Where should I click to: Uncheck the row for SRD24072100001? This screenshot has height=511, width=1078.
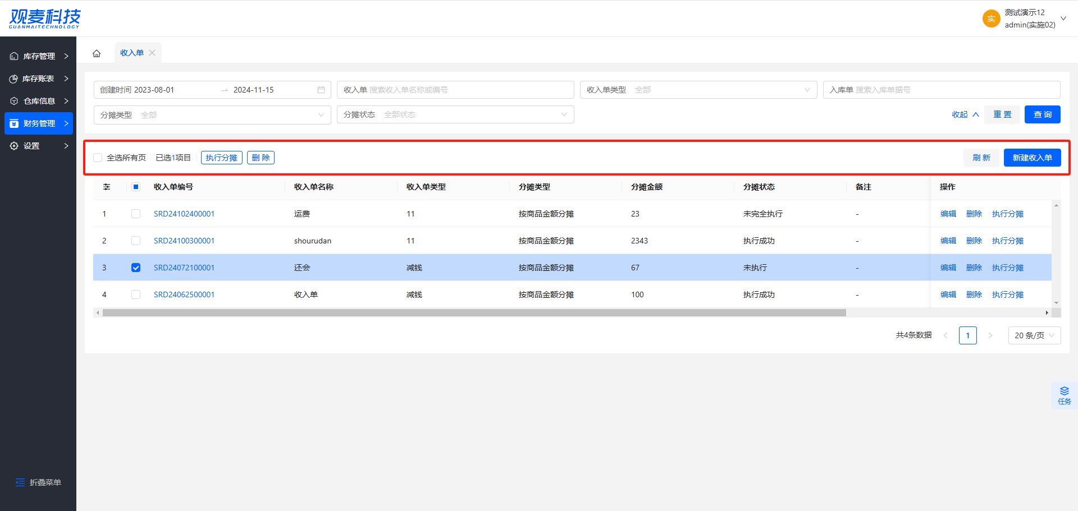[136, 268]
